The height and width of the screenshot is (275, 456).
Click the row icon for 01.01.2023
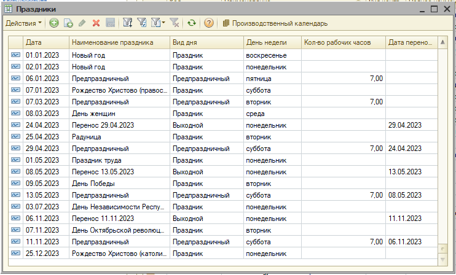tap(15, 55)
